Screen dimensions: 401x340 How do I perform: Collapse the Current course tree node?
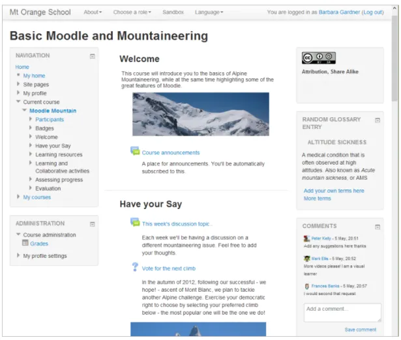18,102
